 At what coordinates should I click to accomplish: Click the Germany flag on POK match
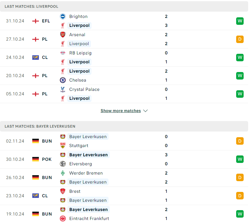coord(36,159)
